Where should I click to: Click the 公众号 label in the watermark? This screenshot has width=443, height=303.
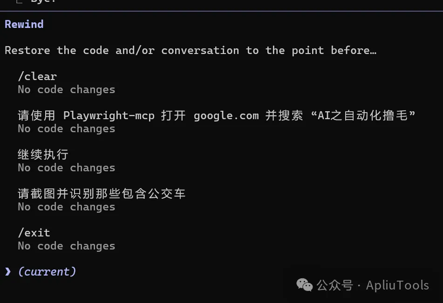coord(334,285)
